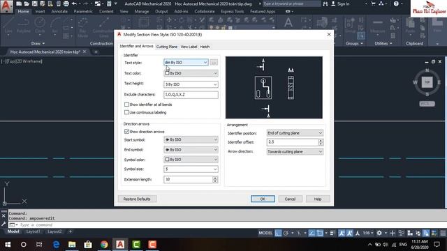Click the Save icon in quick access toolbar

coord(34,3)
